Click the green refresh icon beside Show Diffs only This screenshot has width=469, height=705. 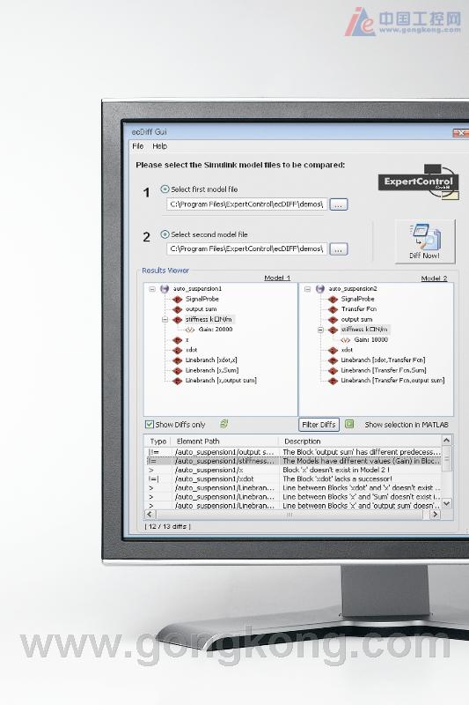224,424
